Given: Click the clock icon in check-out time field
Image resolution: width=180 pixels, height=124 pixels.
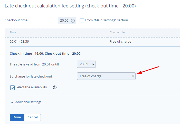Looking at the screenshot, I should [x=73, y=21].
